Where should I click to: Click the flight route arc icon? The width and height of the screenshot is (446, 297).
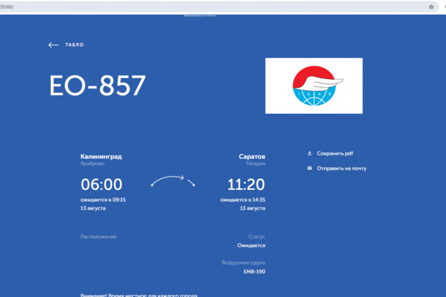(x=173, y=181)
